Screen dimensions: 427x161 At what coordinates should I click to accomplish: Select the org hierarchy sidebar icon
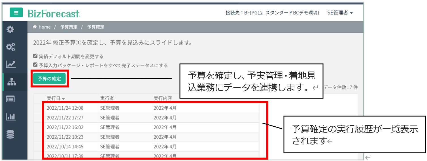11,82
